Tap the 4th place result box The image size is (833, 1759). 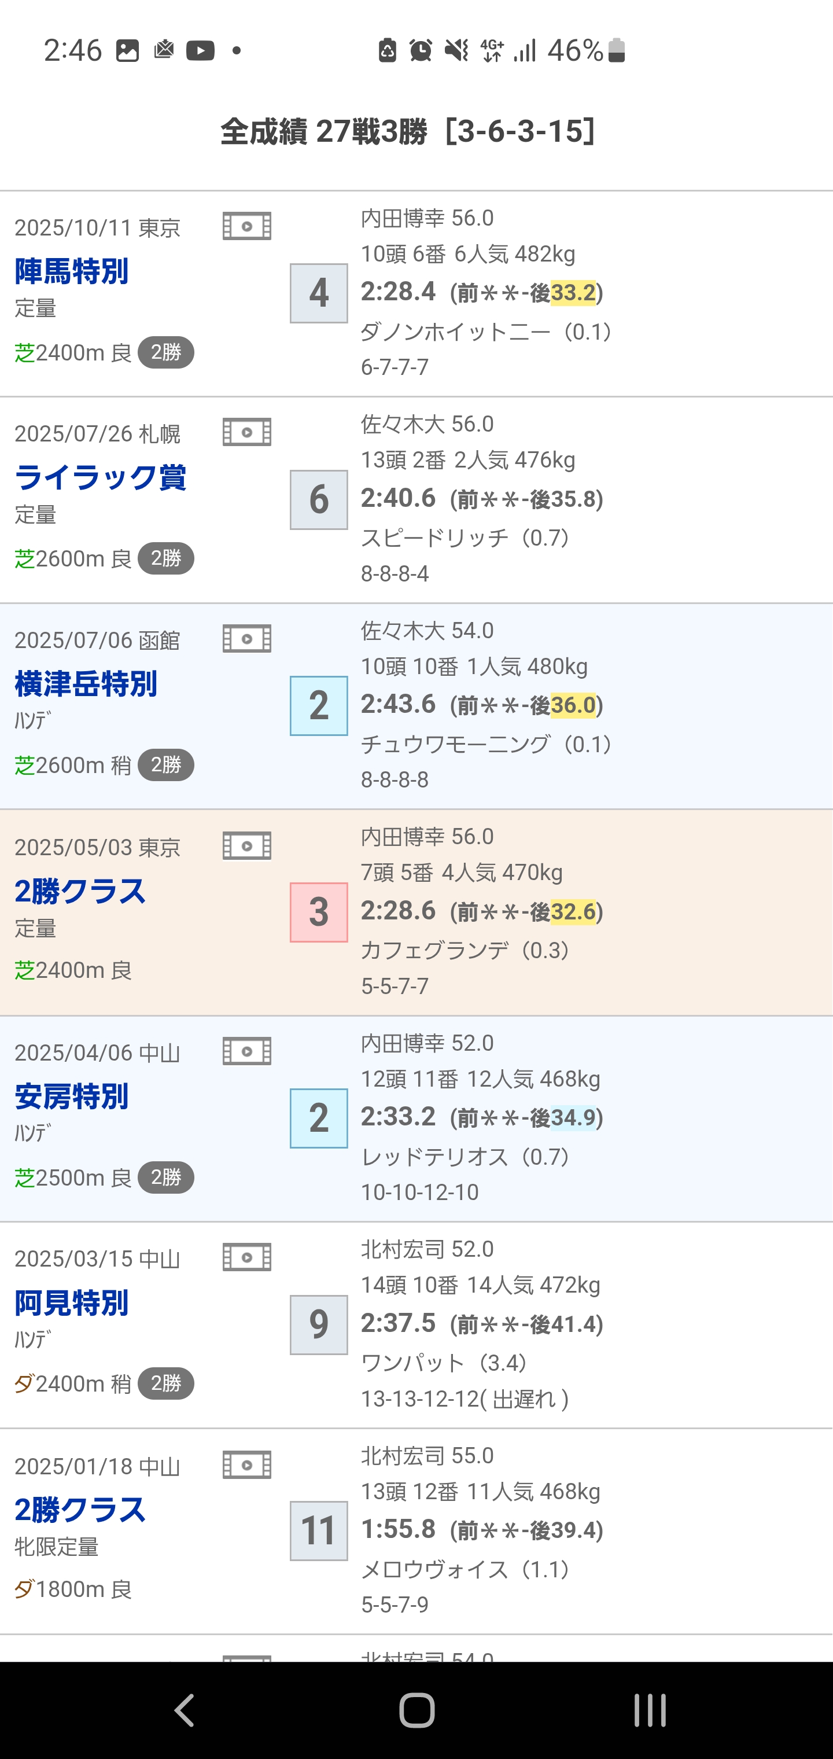[319, 293]
